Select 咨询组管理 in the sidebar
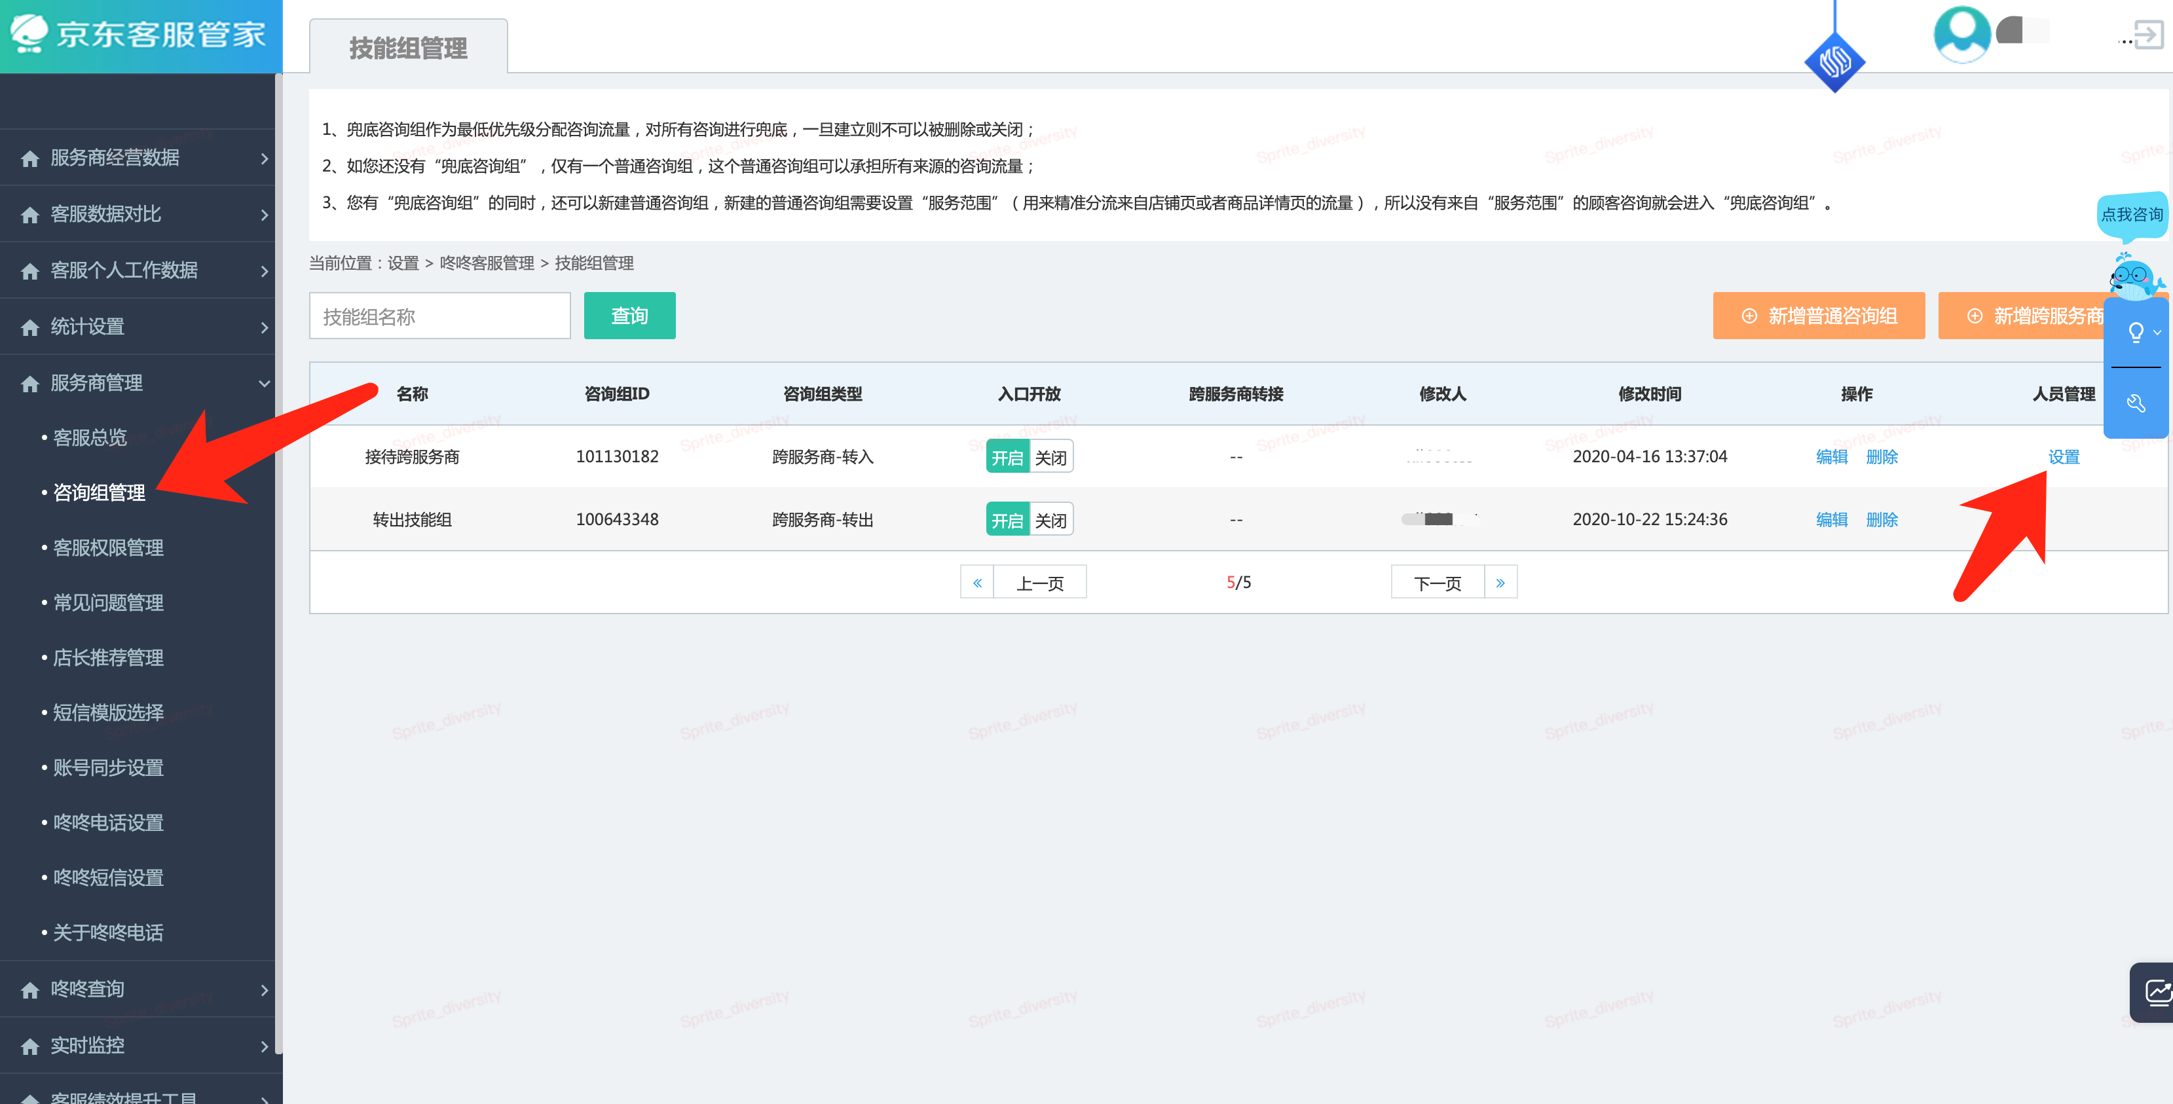The height and width of the screenshot is (1104, 2173). coord(99,492)
